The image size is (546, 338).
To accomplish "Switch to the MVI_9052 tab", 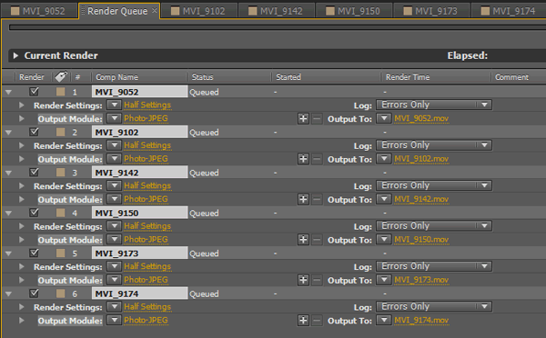I will 38,11.
